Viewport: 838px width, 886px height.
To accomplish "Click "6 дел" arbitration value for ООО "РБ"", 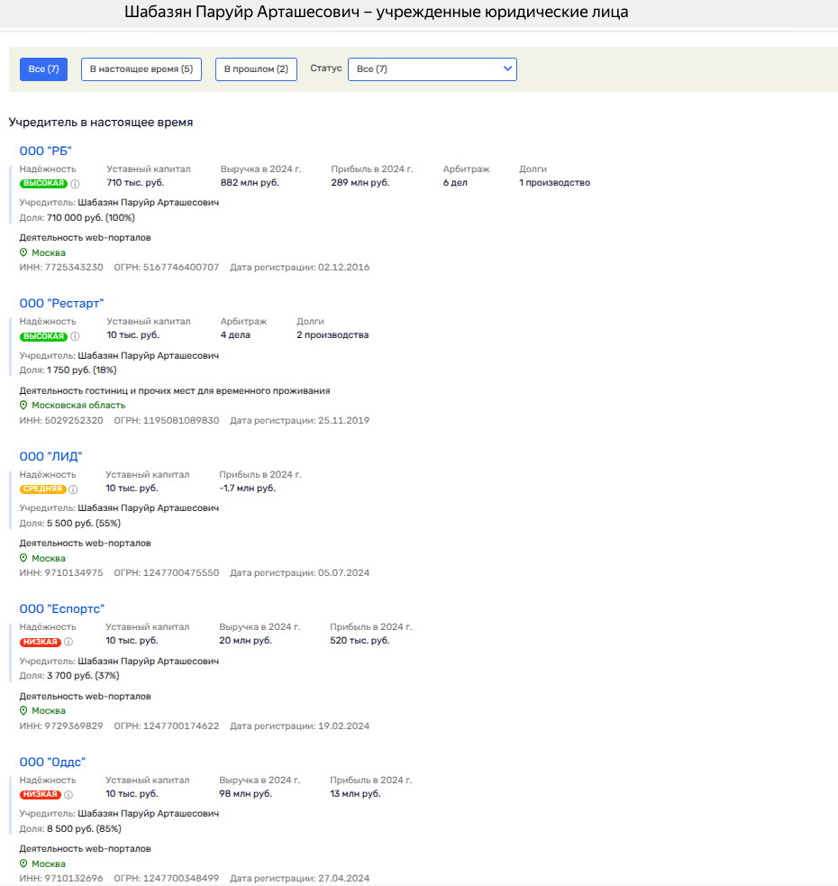I will 457,183.
